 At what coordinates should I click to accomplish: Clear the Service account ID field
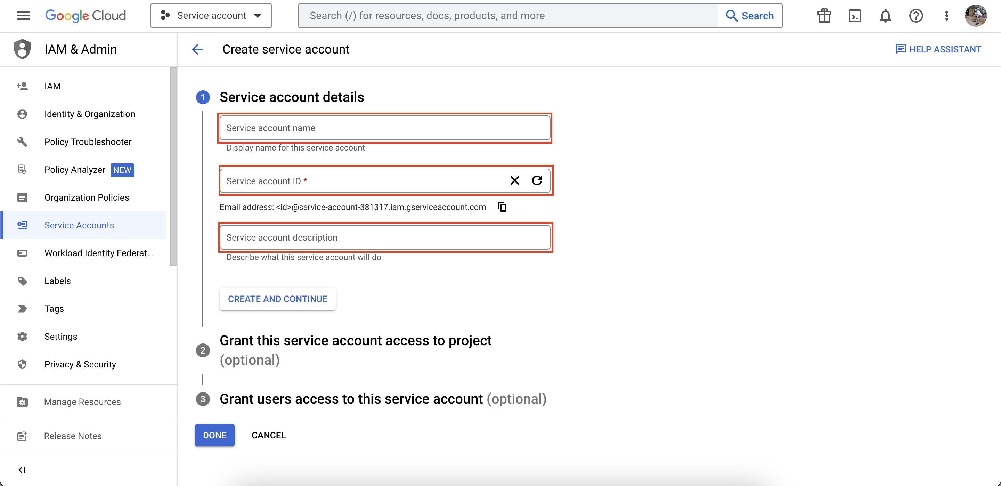click(514, 180)
